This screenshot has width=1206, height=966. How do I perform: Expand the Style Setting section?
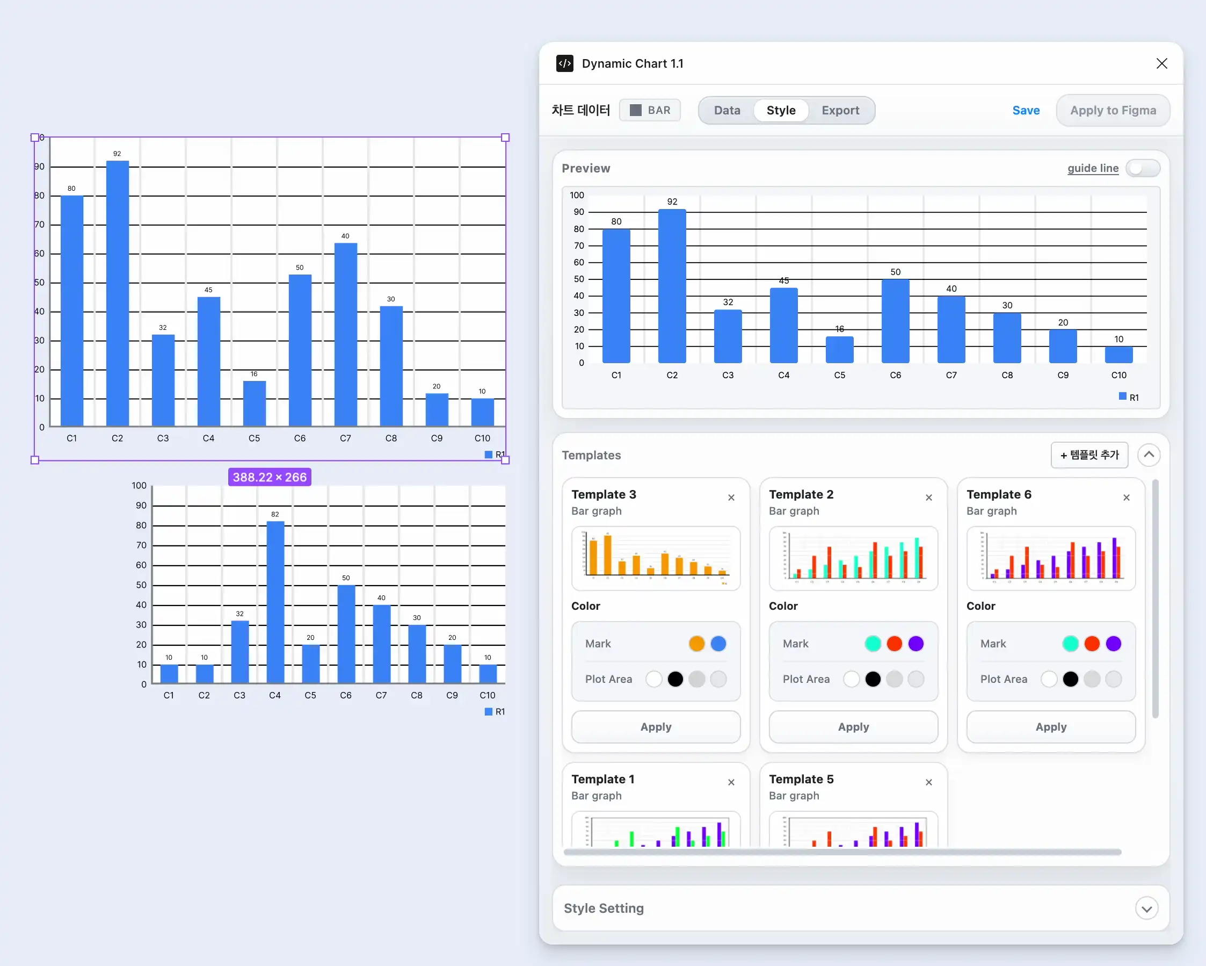1147,909
